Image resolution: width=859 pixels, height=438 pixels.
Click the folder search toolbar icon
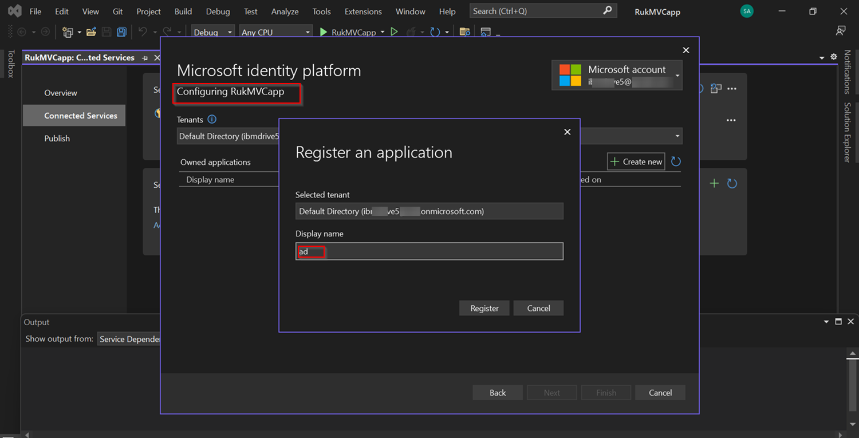pos(465,32)
